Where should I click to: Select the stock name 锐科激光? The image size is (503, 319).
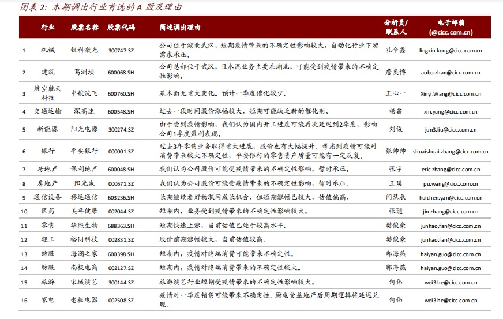click(x=84, y=50)
